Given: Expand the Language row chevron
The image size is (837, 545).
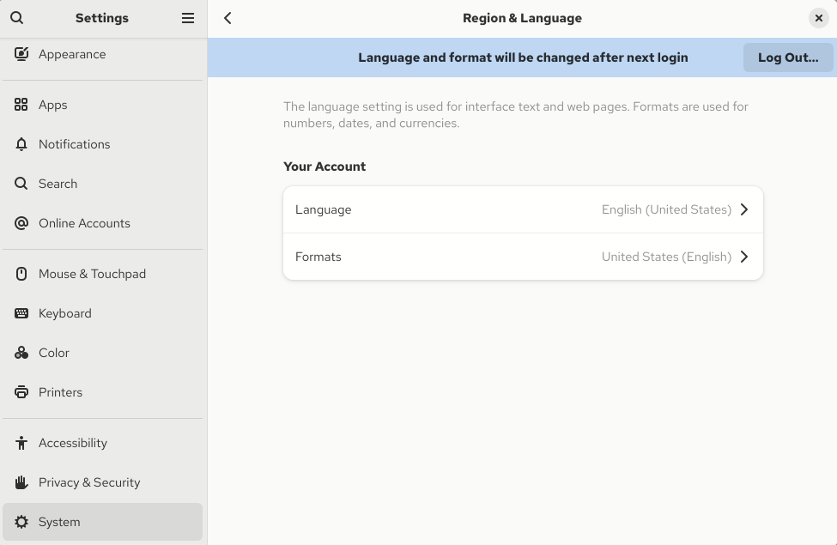Looking at the screenshot, I should tap(744, 209).
